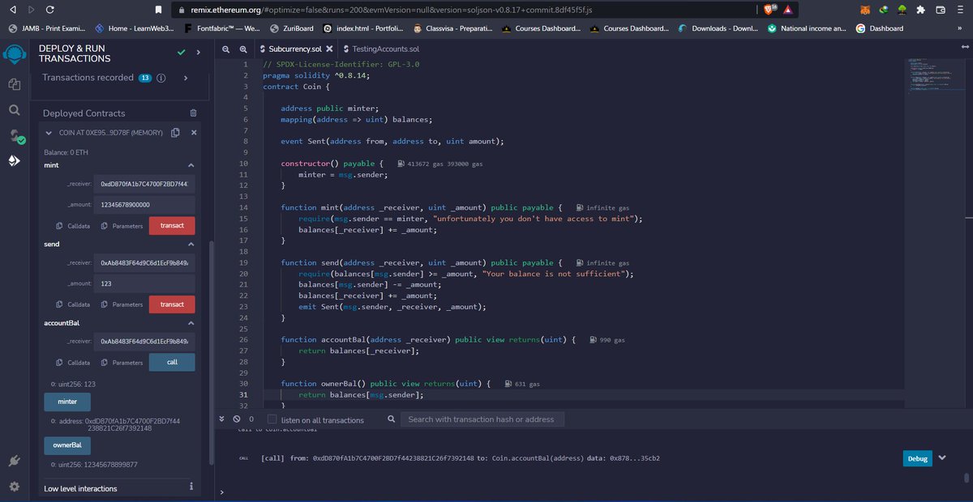
Task: Focus terminal transaction hash search field
Action: click(484, 419)
